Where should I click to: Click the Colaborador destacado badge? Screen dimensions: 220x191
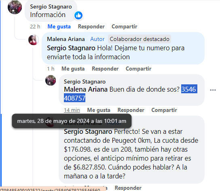coord(140,39)
